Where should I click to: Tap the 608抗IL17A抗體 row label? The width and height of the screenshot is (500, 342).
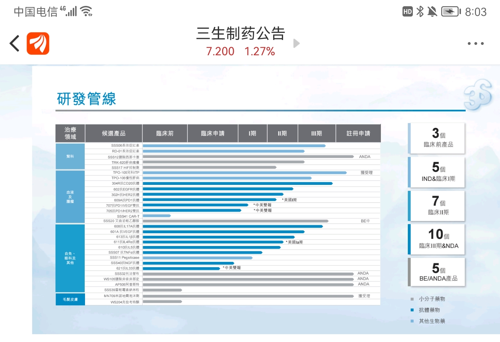click(x=127, y=226)
